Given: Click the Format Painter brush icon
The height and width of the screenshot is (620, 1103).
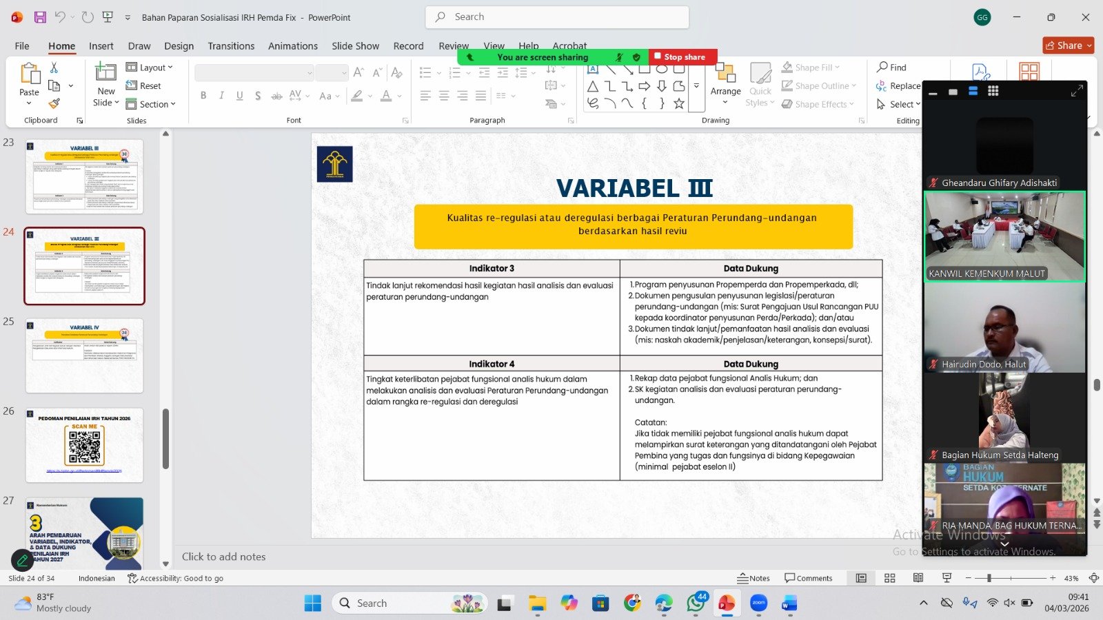Looking at the screenshot, I should click(x=54, y=104).
